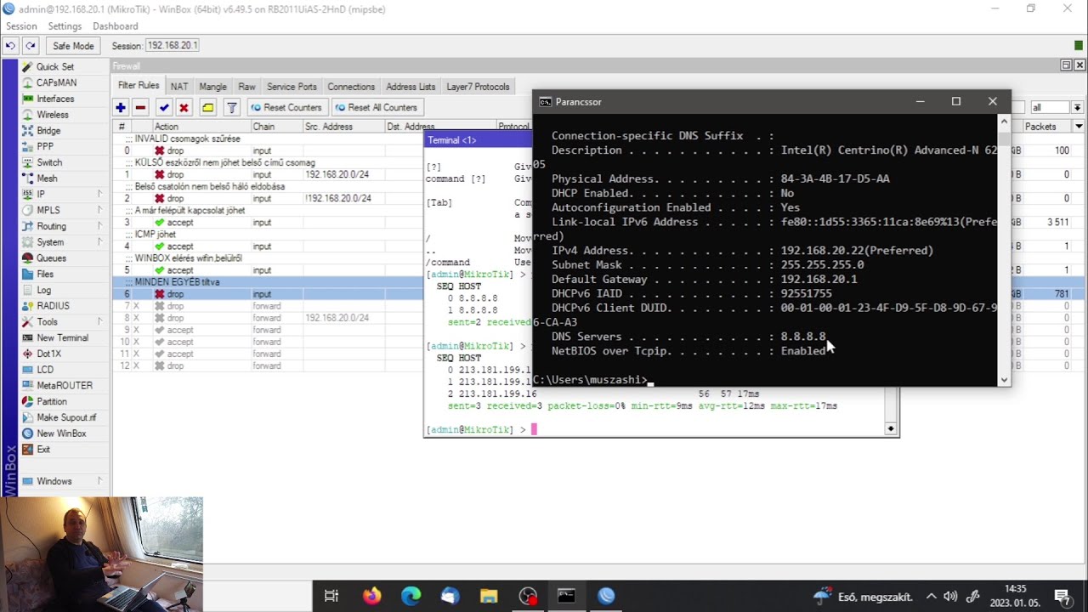
Task: Open the Switch section
Action: point(49,162)
